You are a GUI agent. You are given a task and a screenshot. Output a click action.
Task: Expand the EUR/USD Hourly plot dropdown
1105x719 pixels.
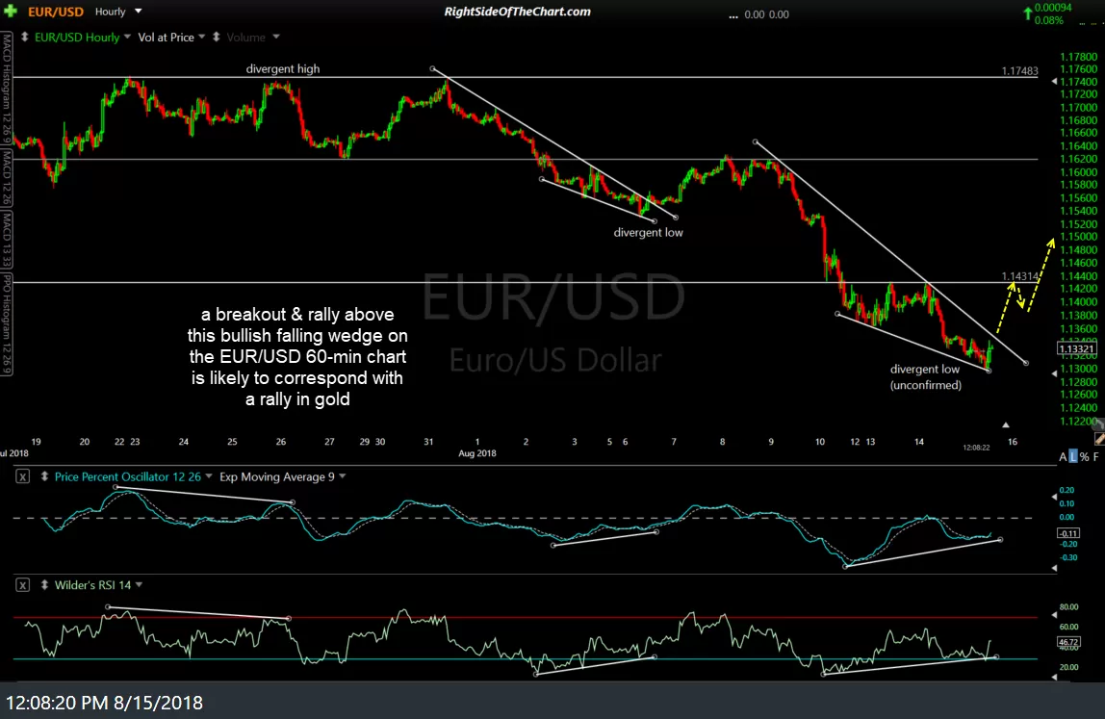pos(127,37)
